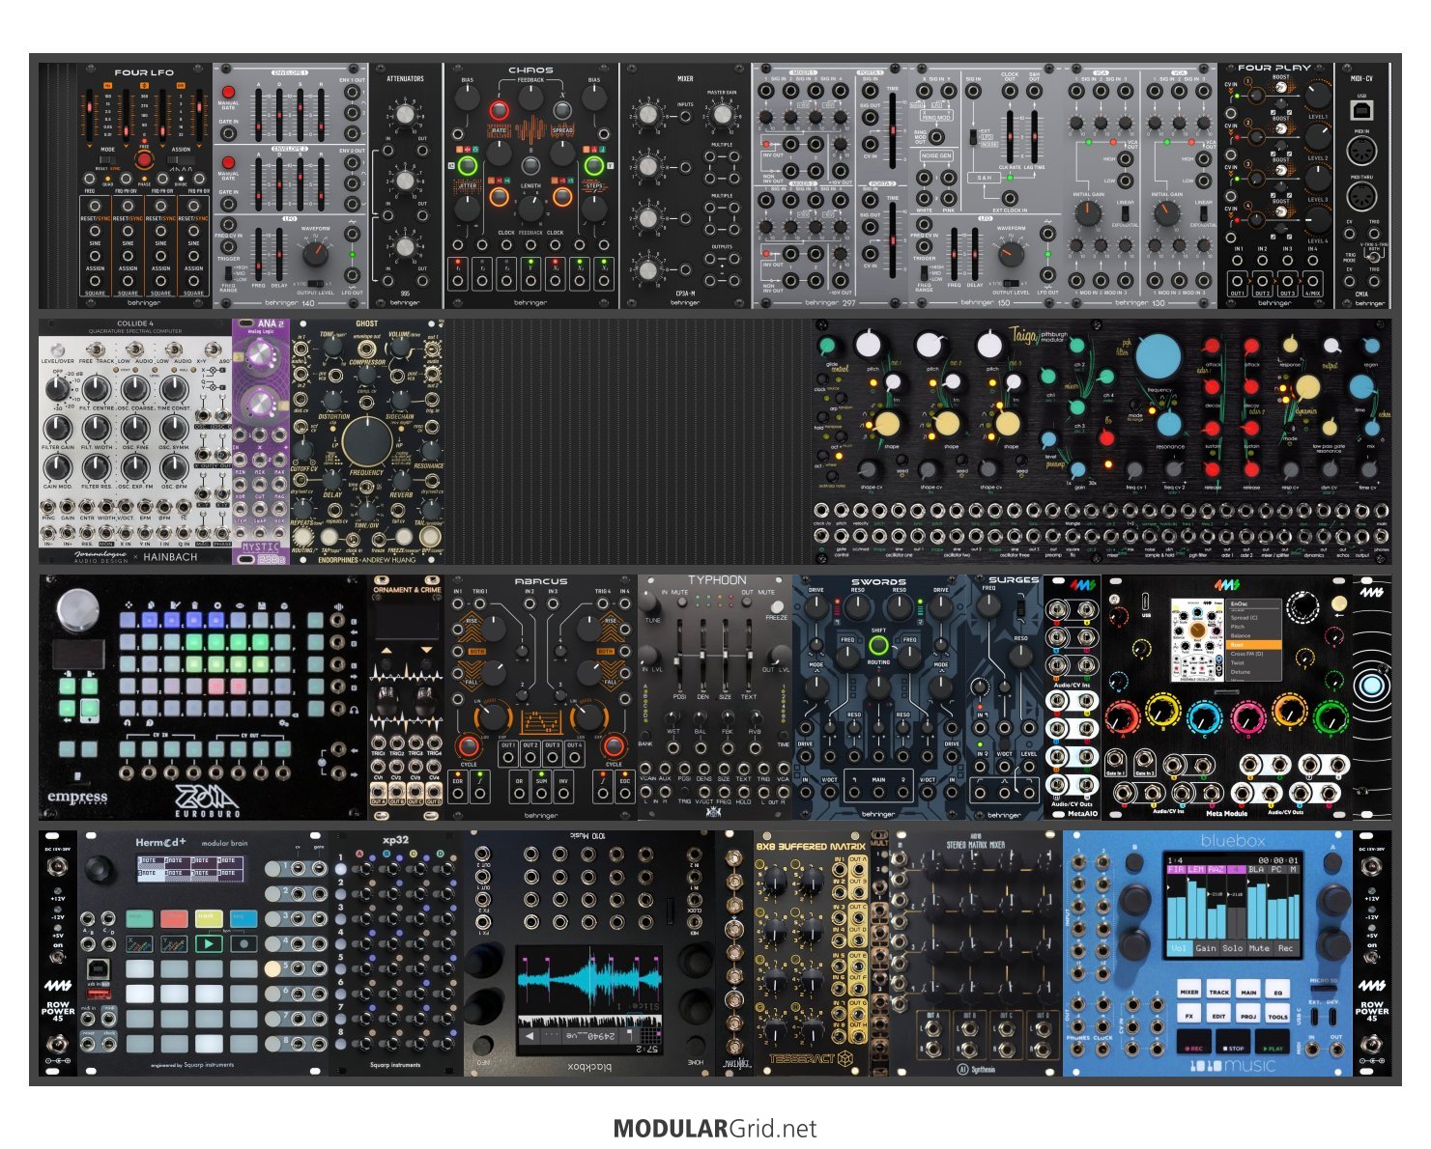
Task: Click the Level 1 knob on Four Play
Action: [x=1318, y=95]
